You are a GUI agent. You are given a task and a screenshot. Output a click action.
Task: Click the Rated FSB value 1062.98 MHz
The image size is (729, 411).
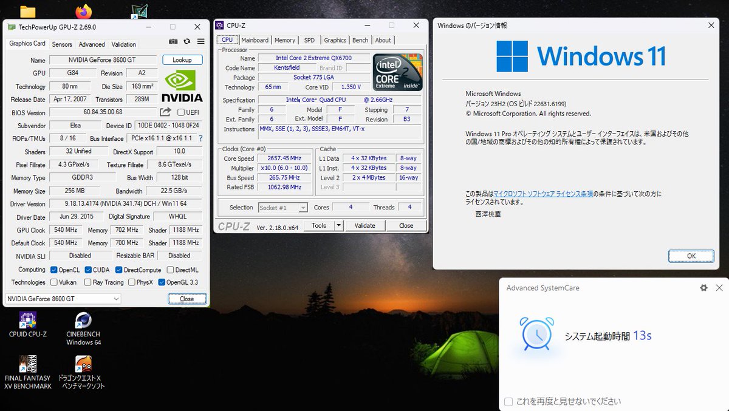pyautogui.click(x=284, y=188)
